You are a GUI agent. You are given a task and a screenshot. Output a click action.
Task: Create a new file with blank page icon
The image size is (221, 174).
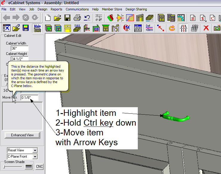[x=48, y=18]
